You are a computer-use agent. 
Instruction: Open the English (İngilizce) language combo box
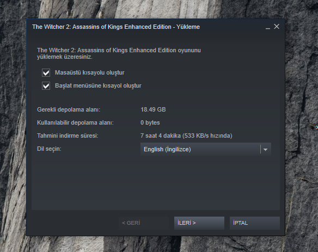click(206, 150)
